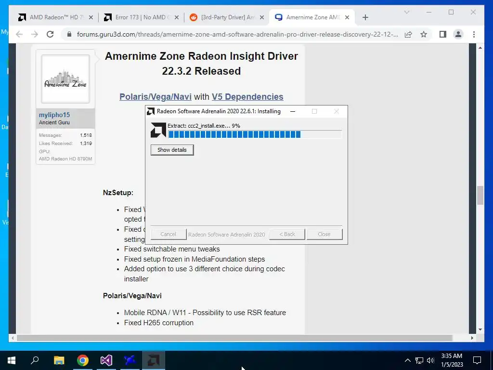Click 'AMD Radeon HD 8790M' GPU text
The height and width of the screenshot is (370, 493).
point(65,159)
